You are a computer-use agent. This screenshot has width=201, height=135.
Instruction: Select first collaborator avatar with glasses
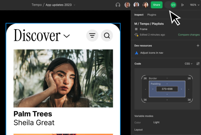click(x=127, y=5)
